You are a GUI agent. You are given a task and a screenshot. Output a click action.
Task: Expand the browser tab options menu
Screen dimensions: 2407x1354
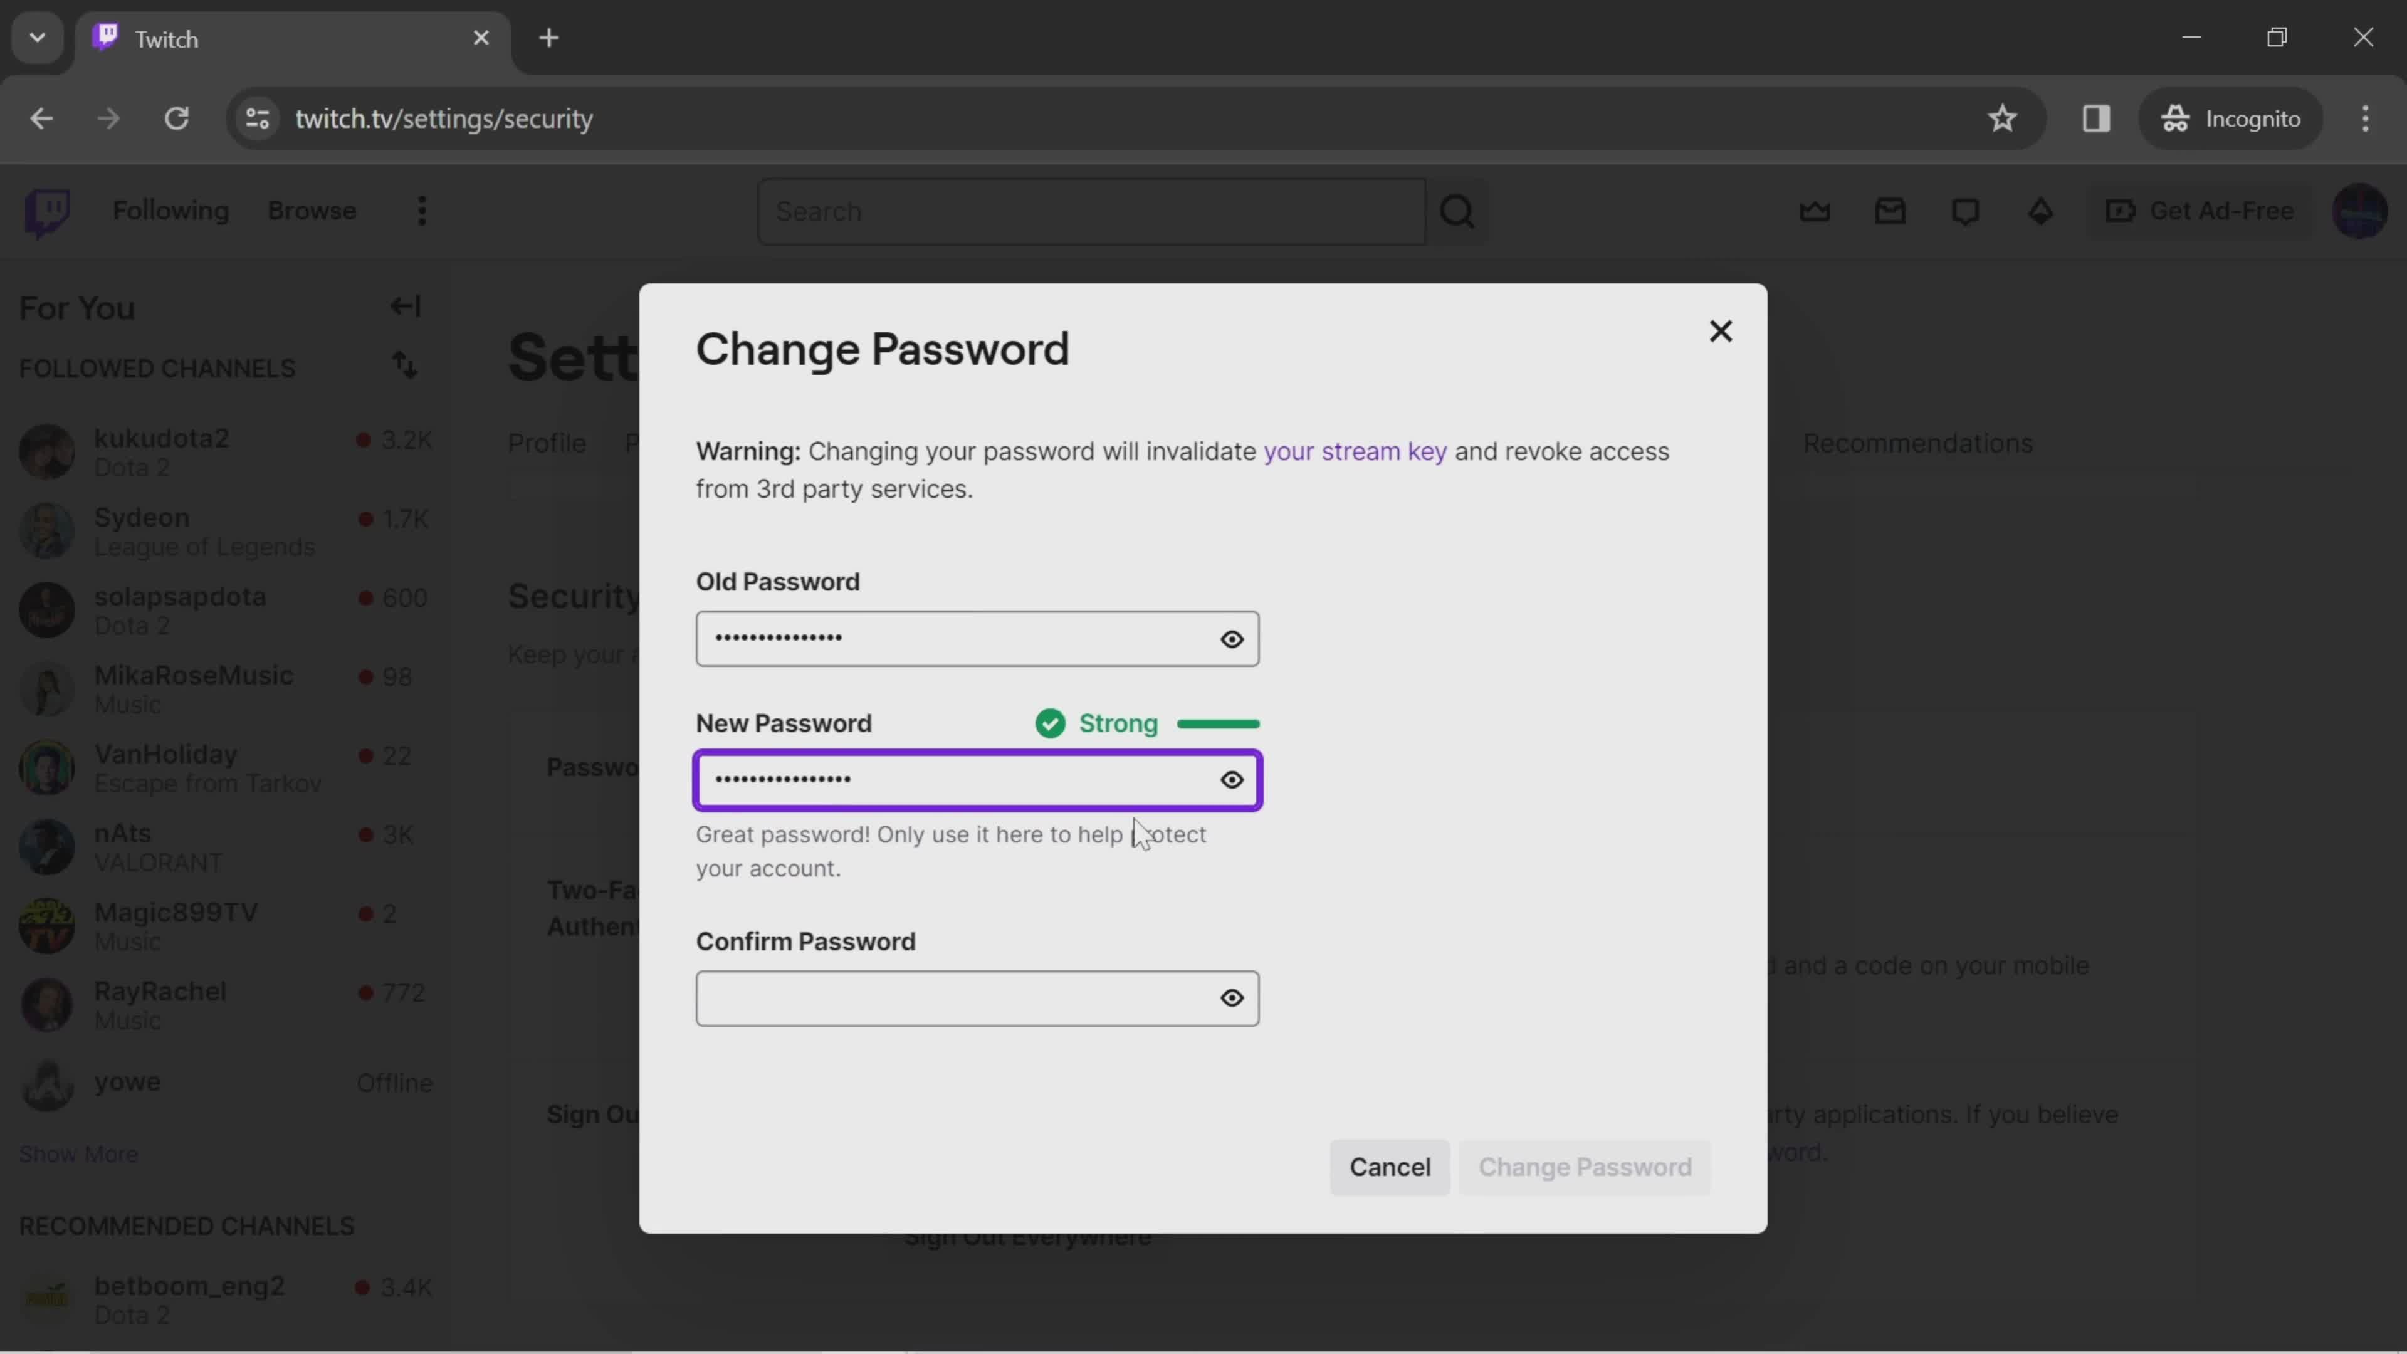click(x=36, y=36)
